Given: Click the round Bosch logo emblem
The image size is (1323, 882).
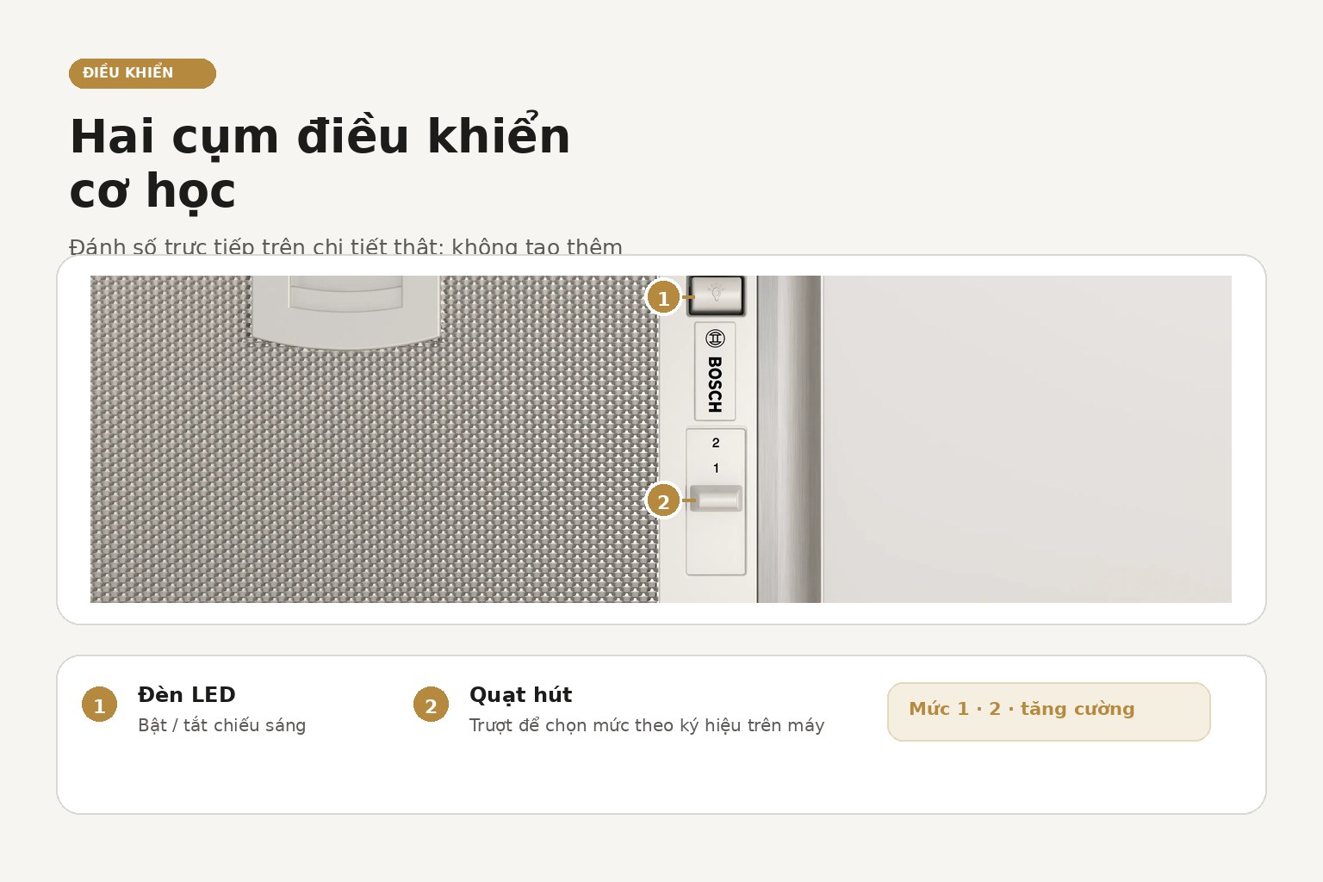Looking at the screenshot, I should 715,338.
